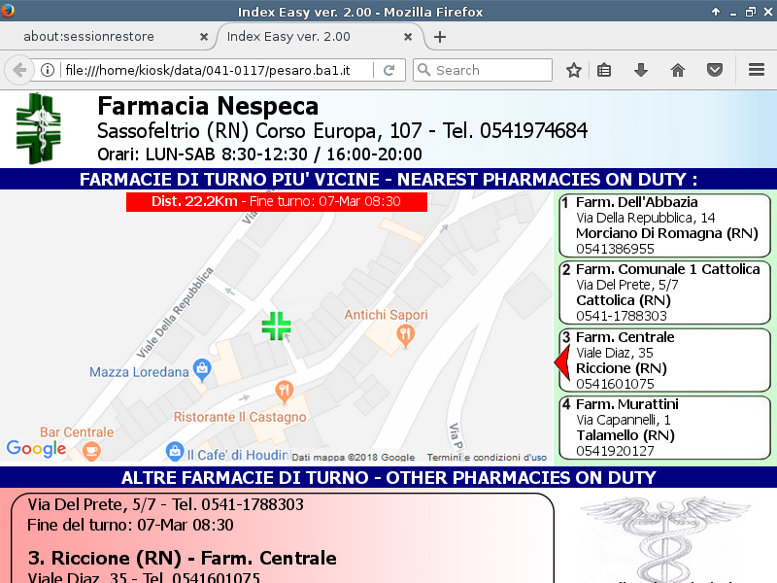
Task: Open the Pocket save icon
Action: 714,70
